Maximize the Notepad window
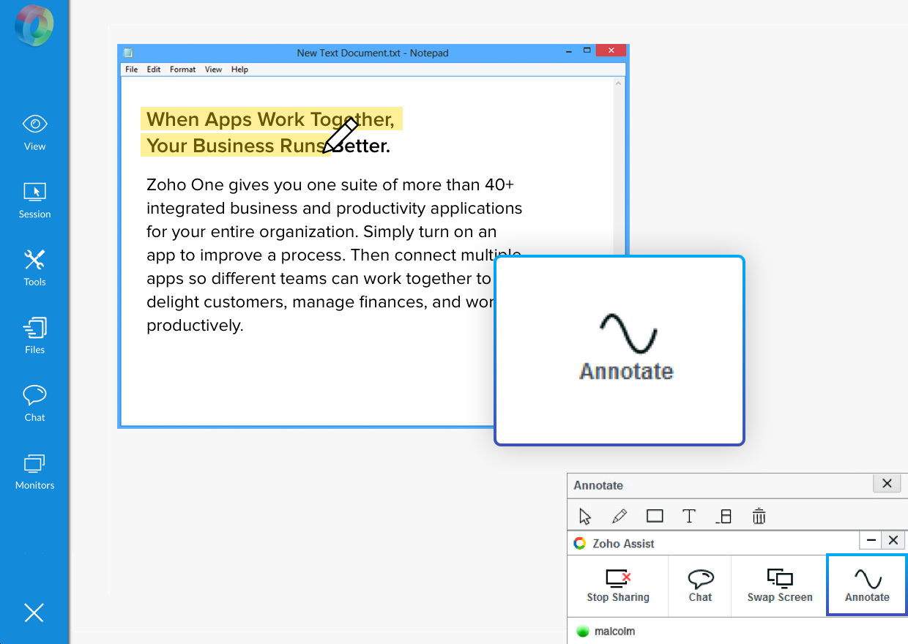Screen dimensions: 908x644 pyautogui.click(x=587, y=50)
